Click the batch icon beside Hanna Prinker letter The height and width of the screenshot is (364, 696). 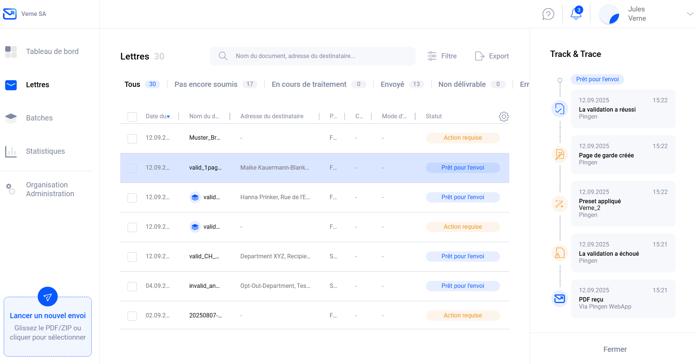(x=195, y=197)
